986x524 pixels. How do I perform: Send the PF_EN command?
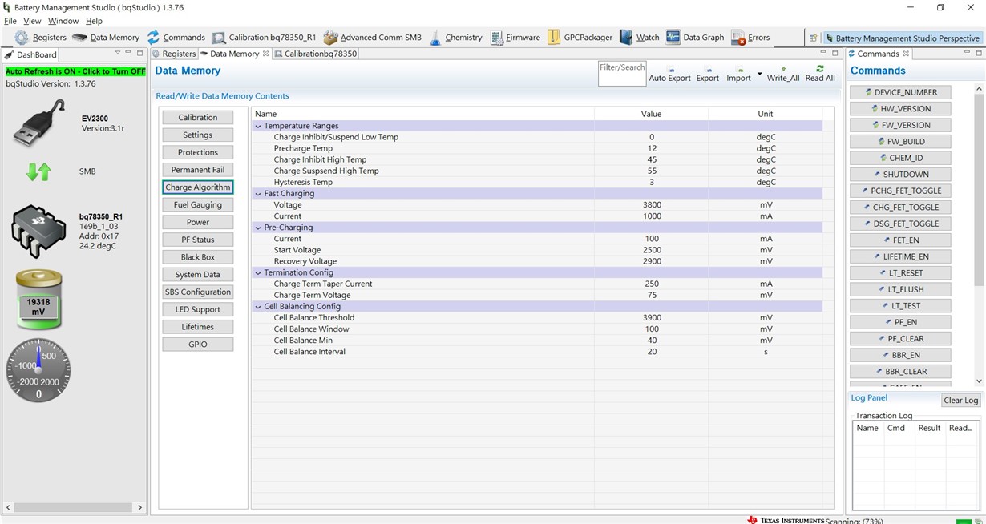tap(900, 322)
